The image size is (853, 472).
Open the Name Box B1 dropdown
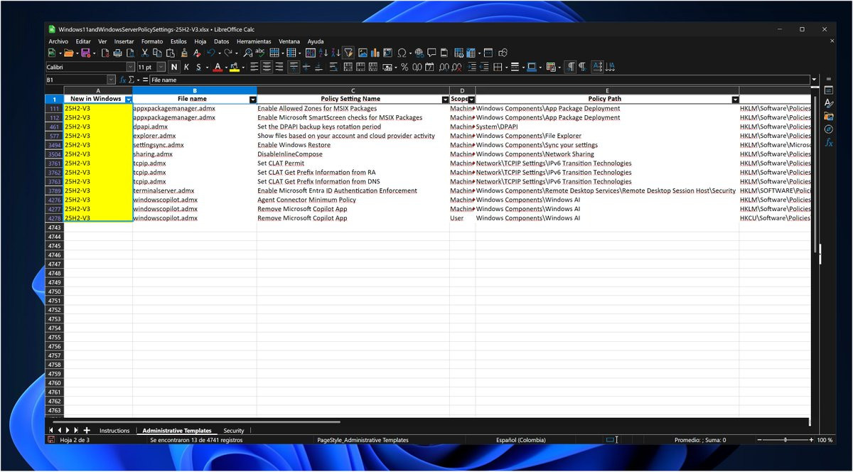112,80
